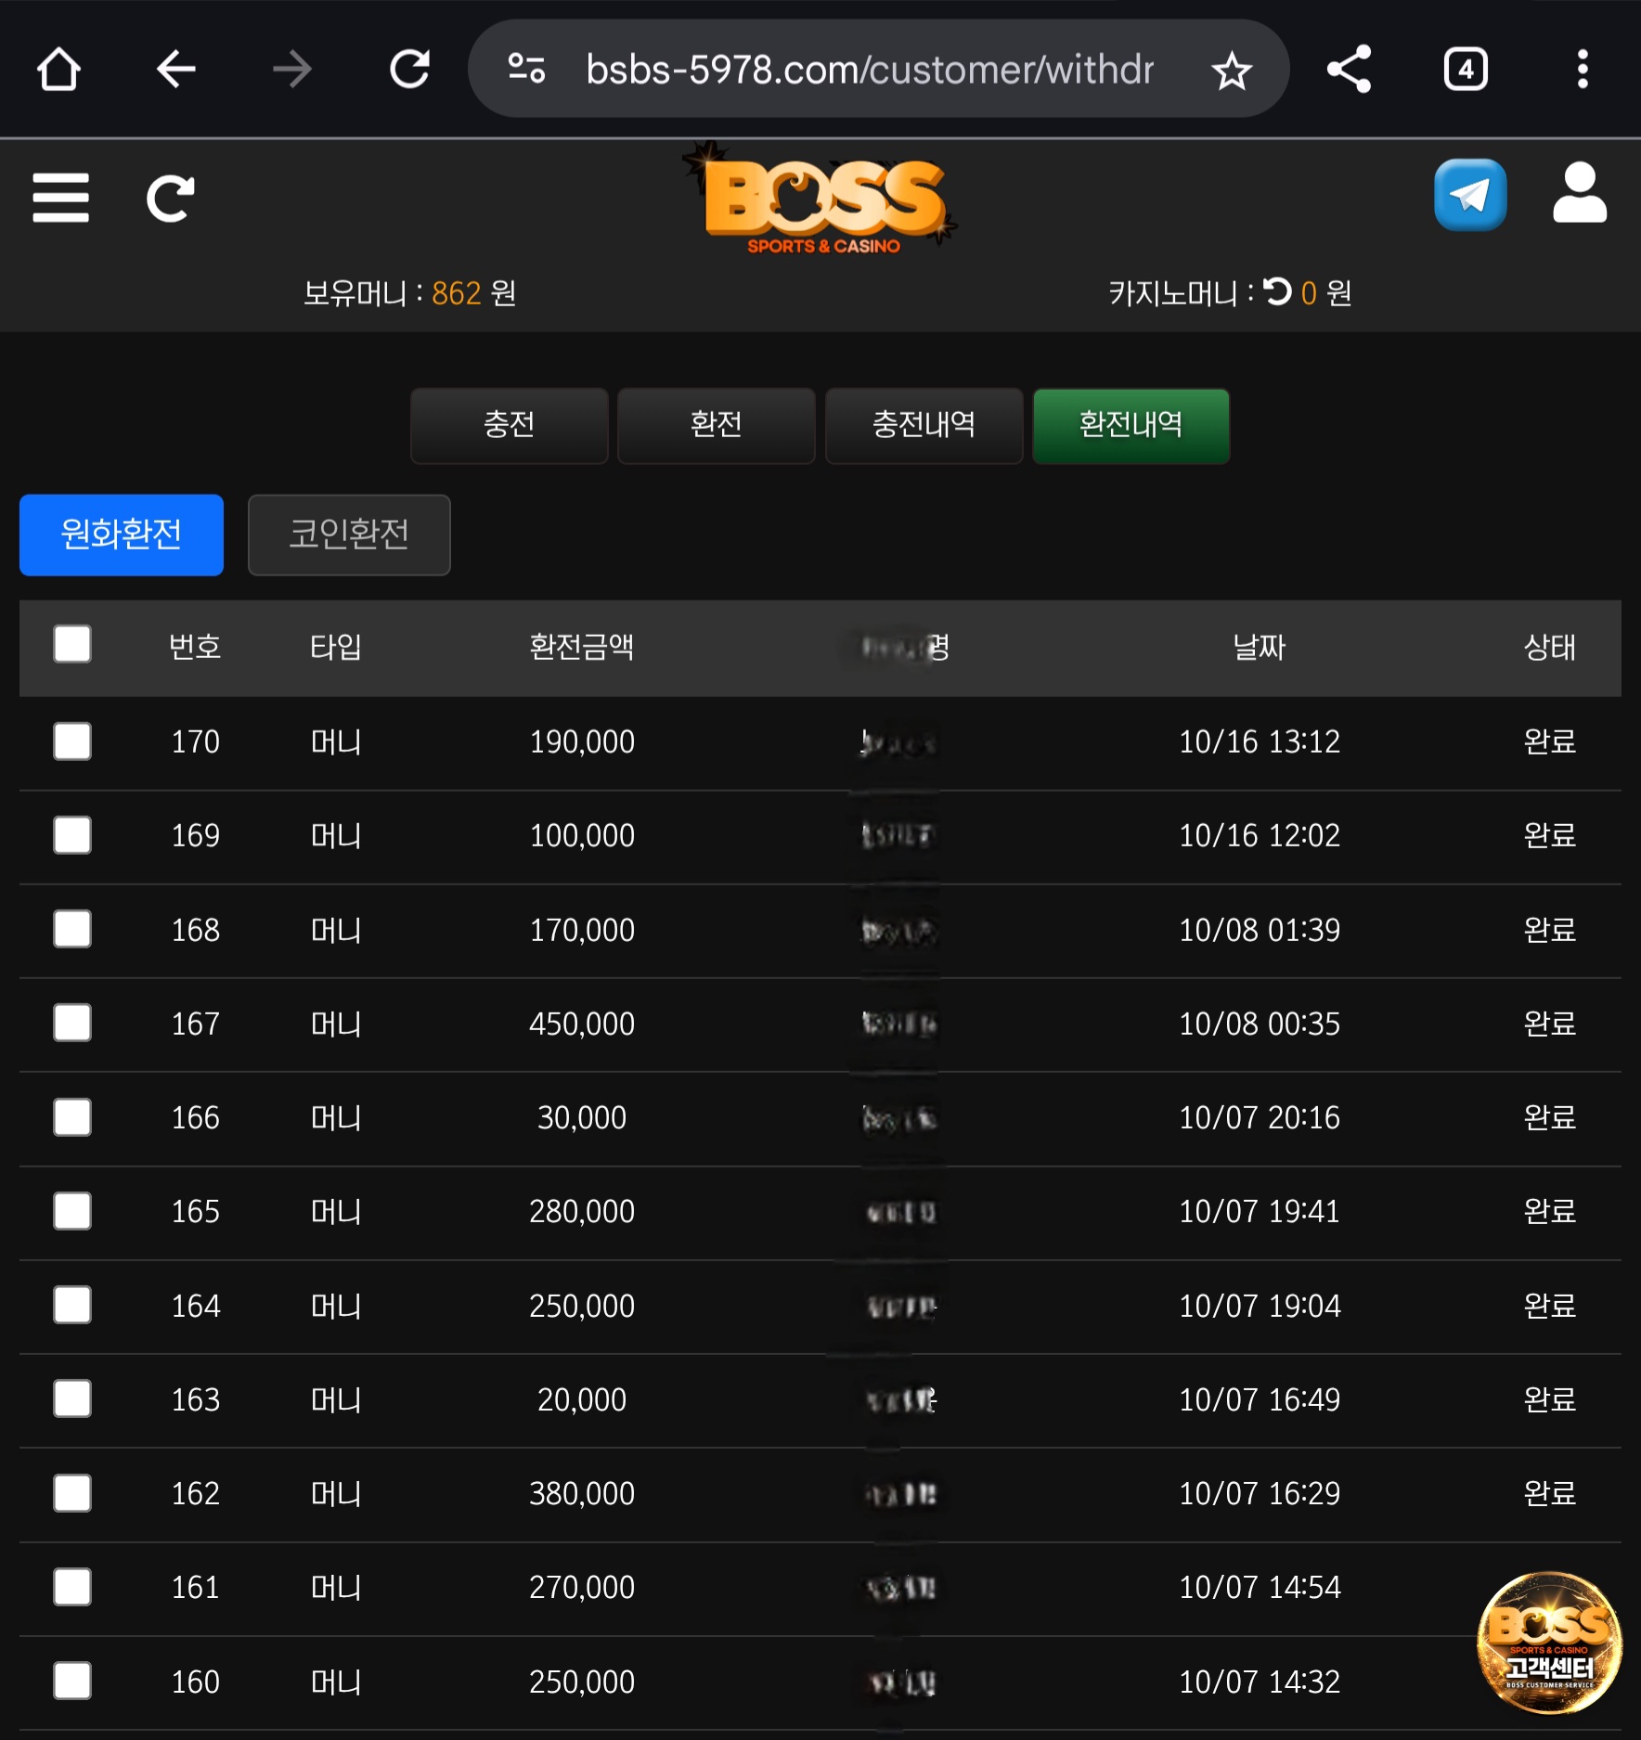Open the hamburger site menu

[61, 198]
